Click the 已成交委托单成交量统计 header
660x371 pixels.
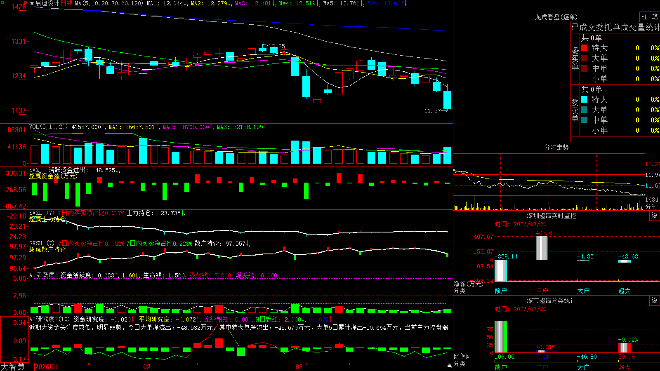tap(615, 28)
